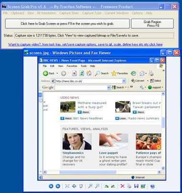Click the Best Fit icon in viewer toolbar
182x193 pixels.
pyautogui.click(x=67, y=186)
